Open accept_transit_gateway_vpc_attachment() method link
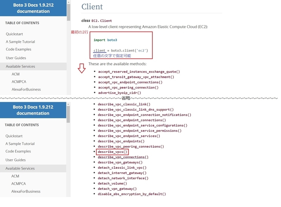281x207 pixels. click(136, 77)
